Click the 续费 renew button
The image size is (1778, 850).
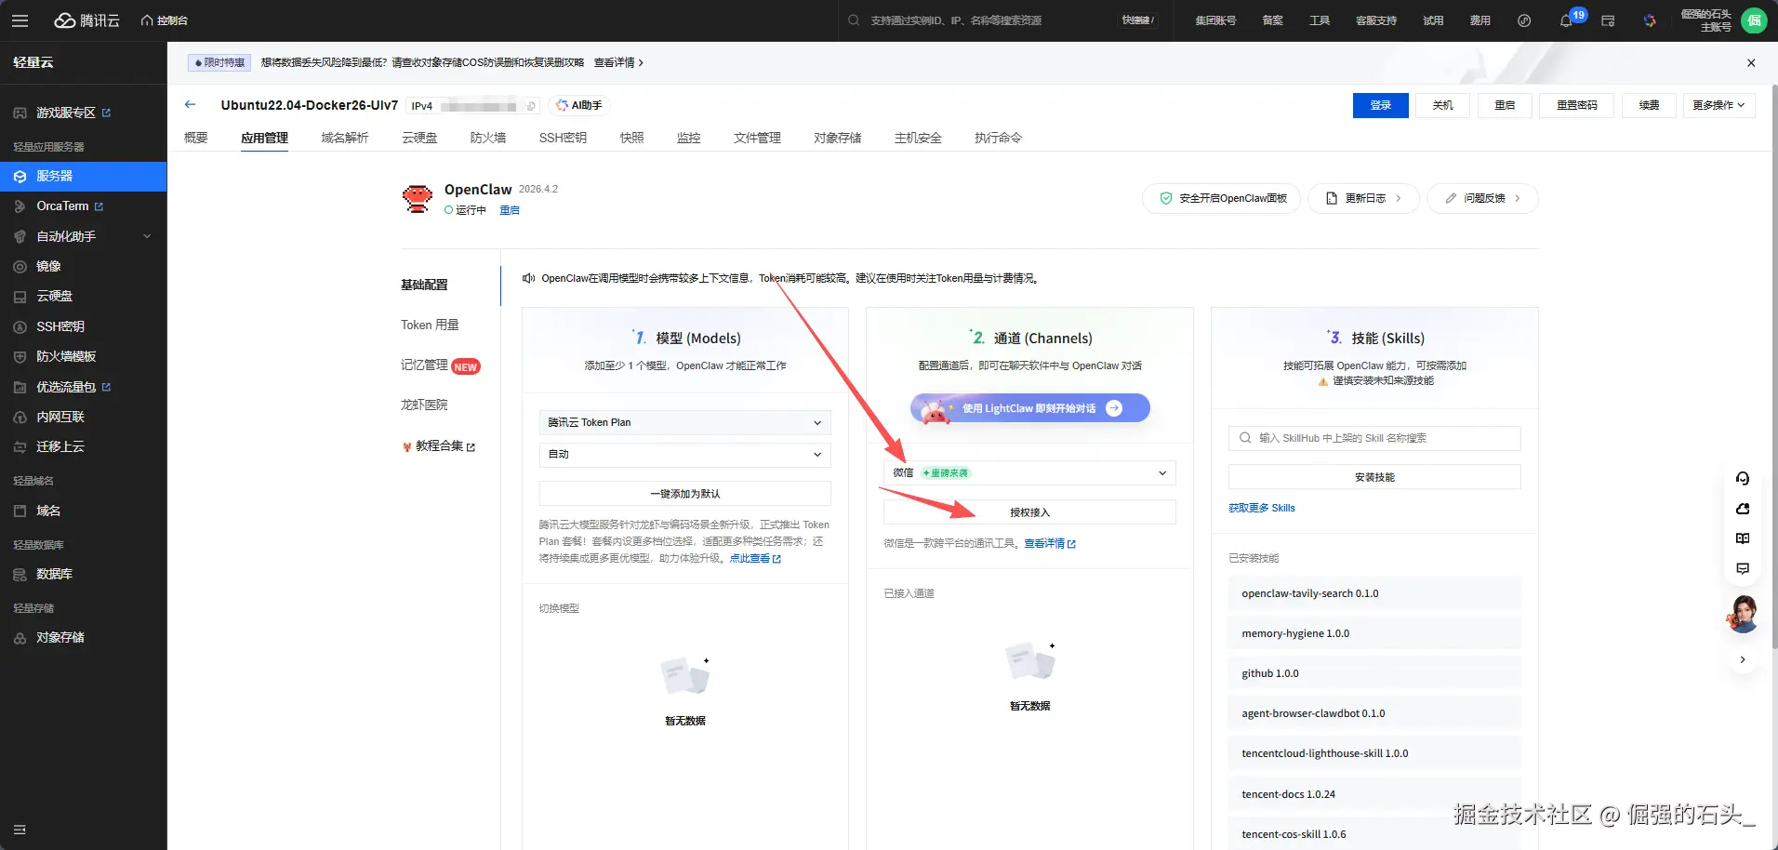pyautogui.click(x=1650, y=105)
